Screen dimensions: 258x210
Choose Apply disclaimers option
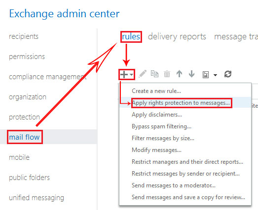[x=157, y=115]
